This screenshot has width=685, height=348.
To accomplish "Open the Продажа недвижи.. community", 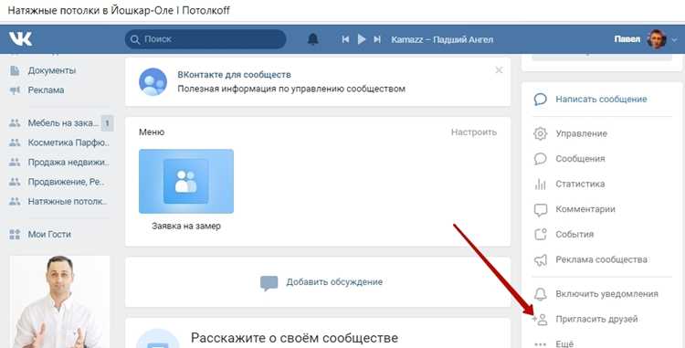I will click(68, 162).
